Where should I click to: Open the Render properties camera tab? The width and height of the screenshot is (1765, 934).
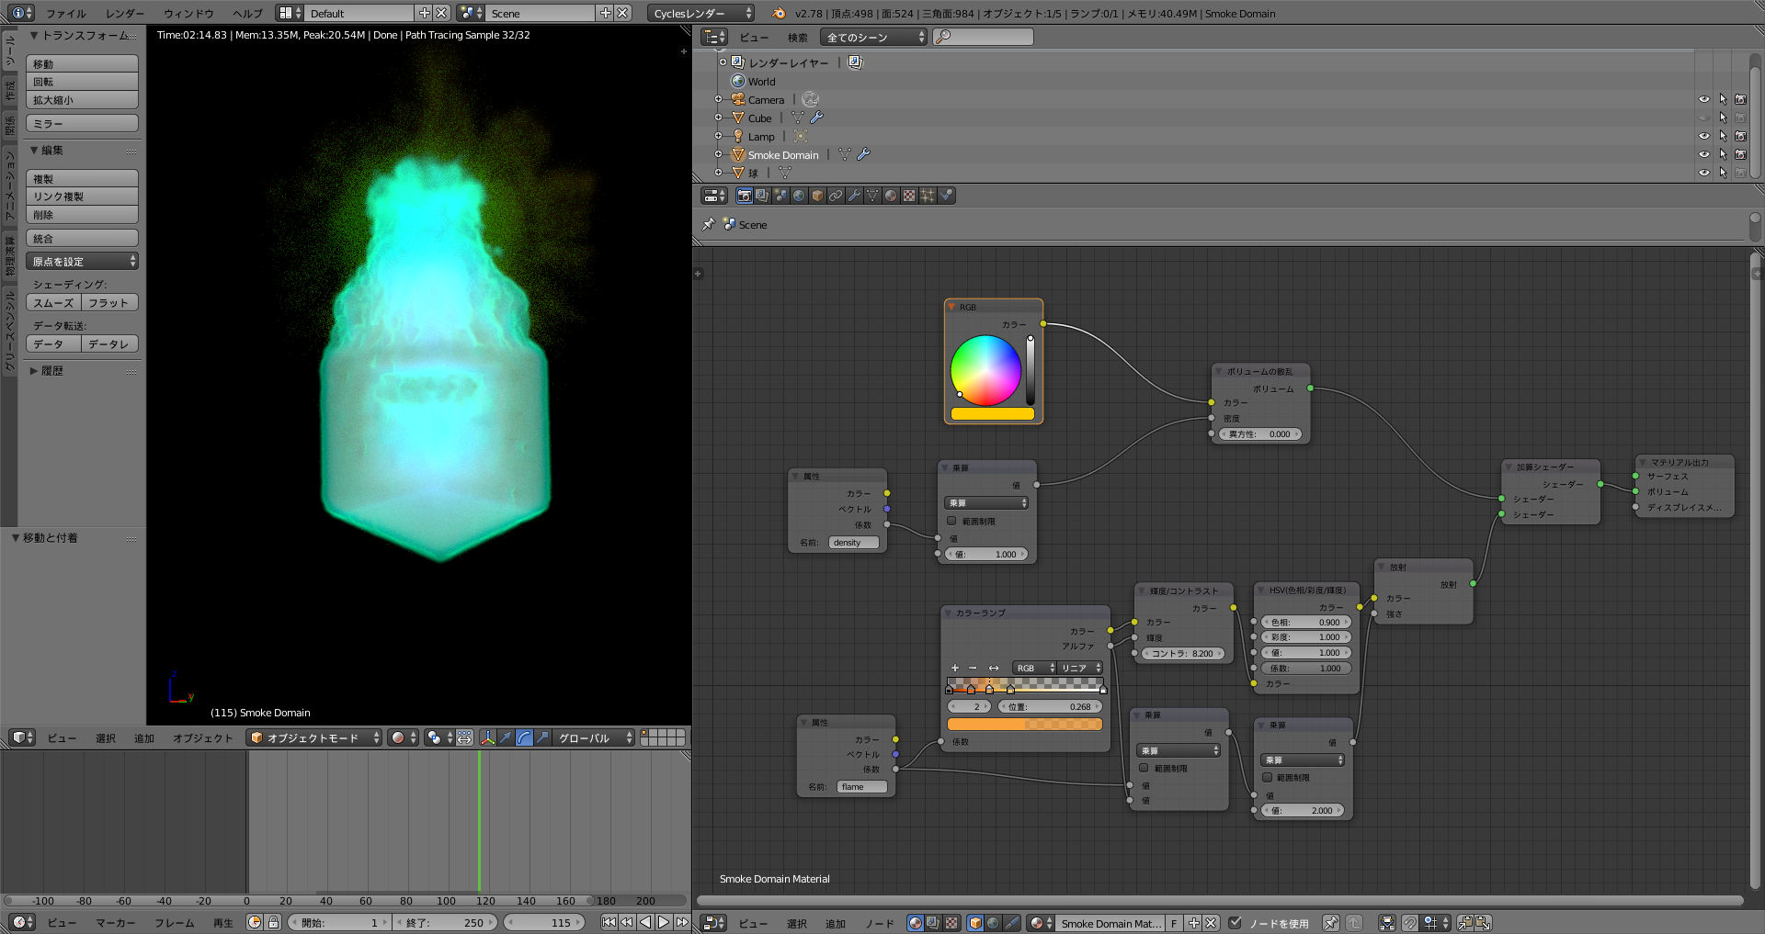(744, 196)
